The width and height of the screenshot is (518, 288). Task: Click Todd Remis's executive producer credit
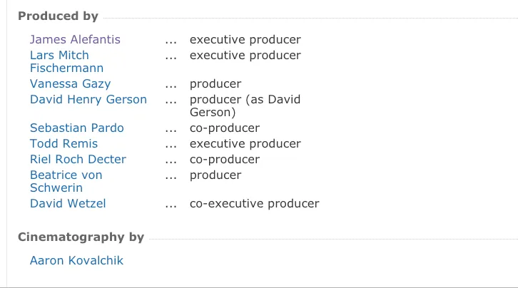pos(245,144)
